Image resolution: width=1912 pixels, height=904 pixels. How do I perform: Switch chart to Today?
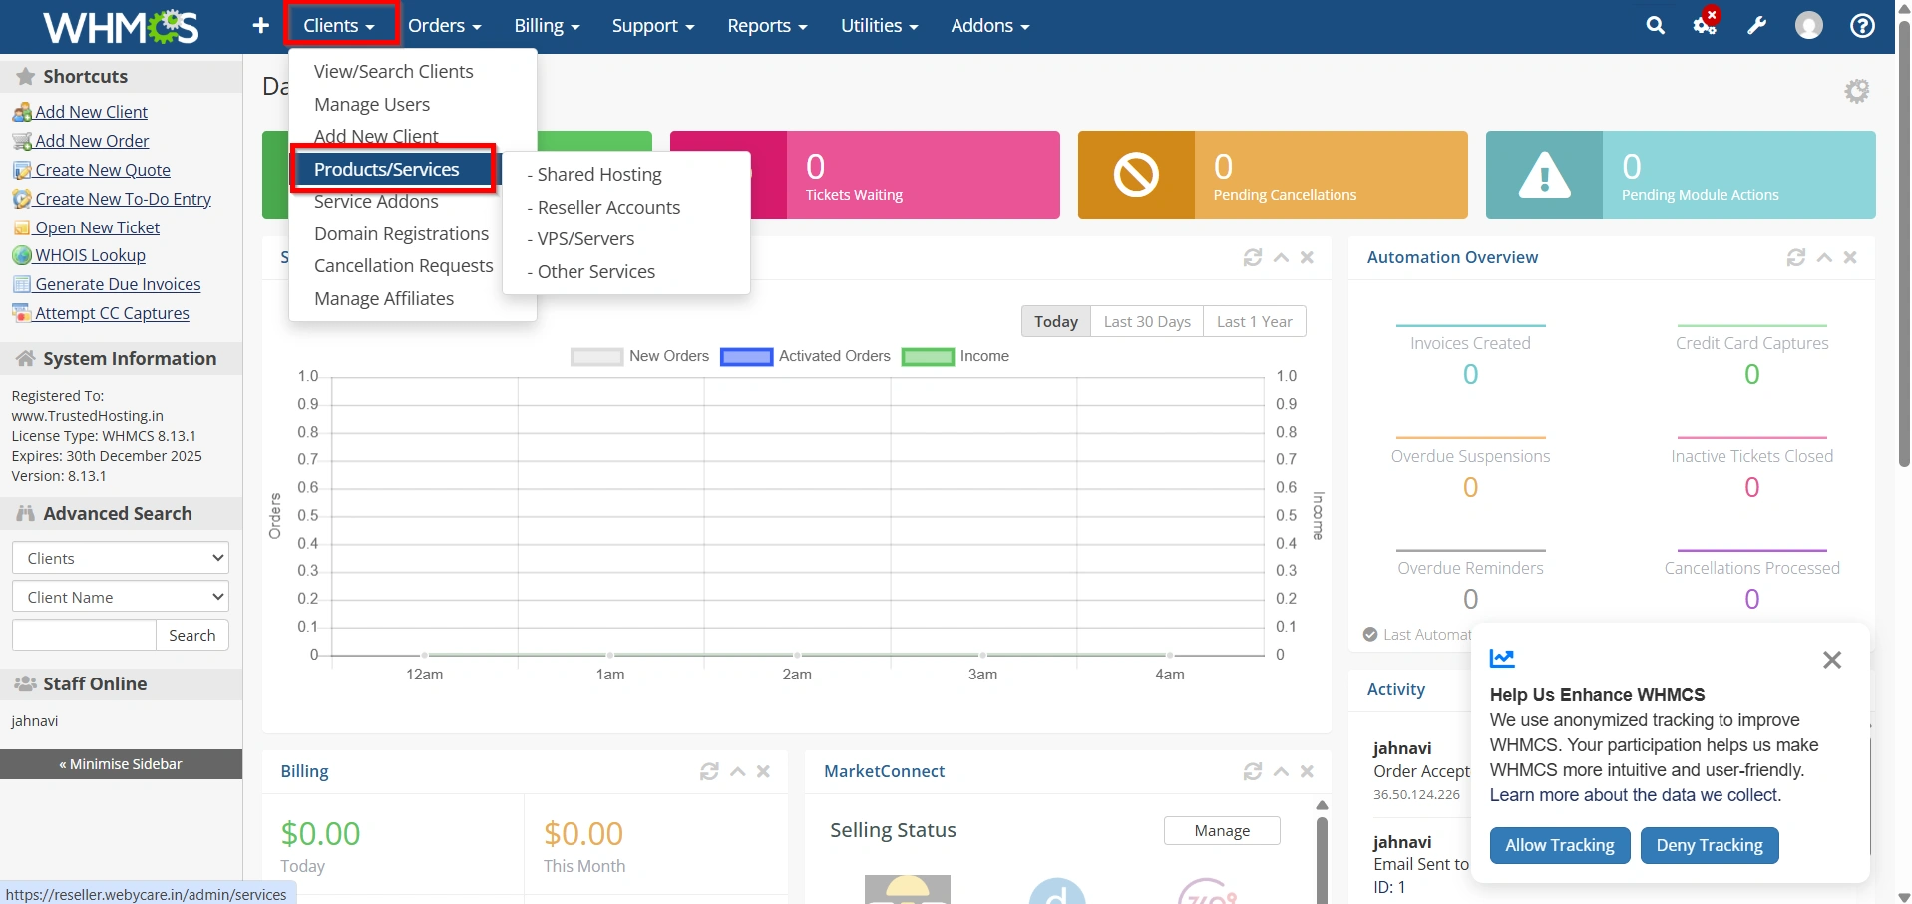(1056, 321)
